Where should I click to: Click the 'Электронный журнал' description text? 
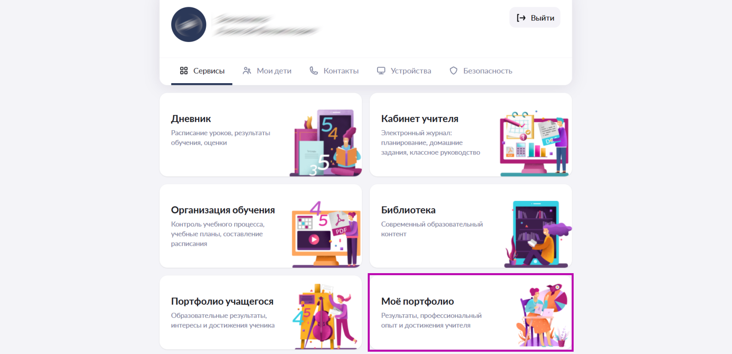pos(431,143)
